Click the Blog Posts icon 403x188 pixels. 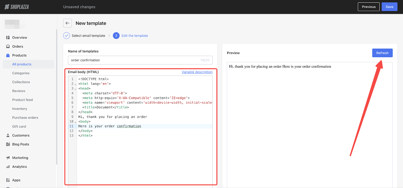coord(8,144)
